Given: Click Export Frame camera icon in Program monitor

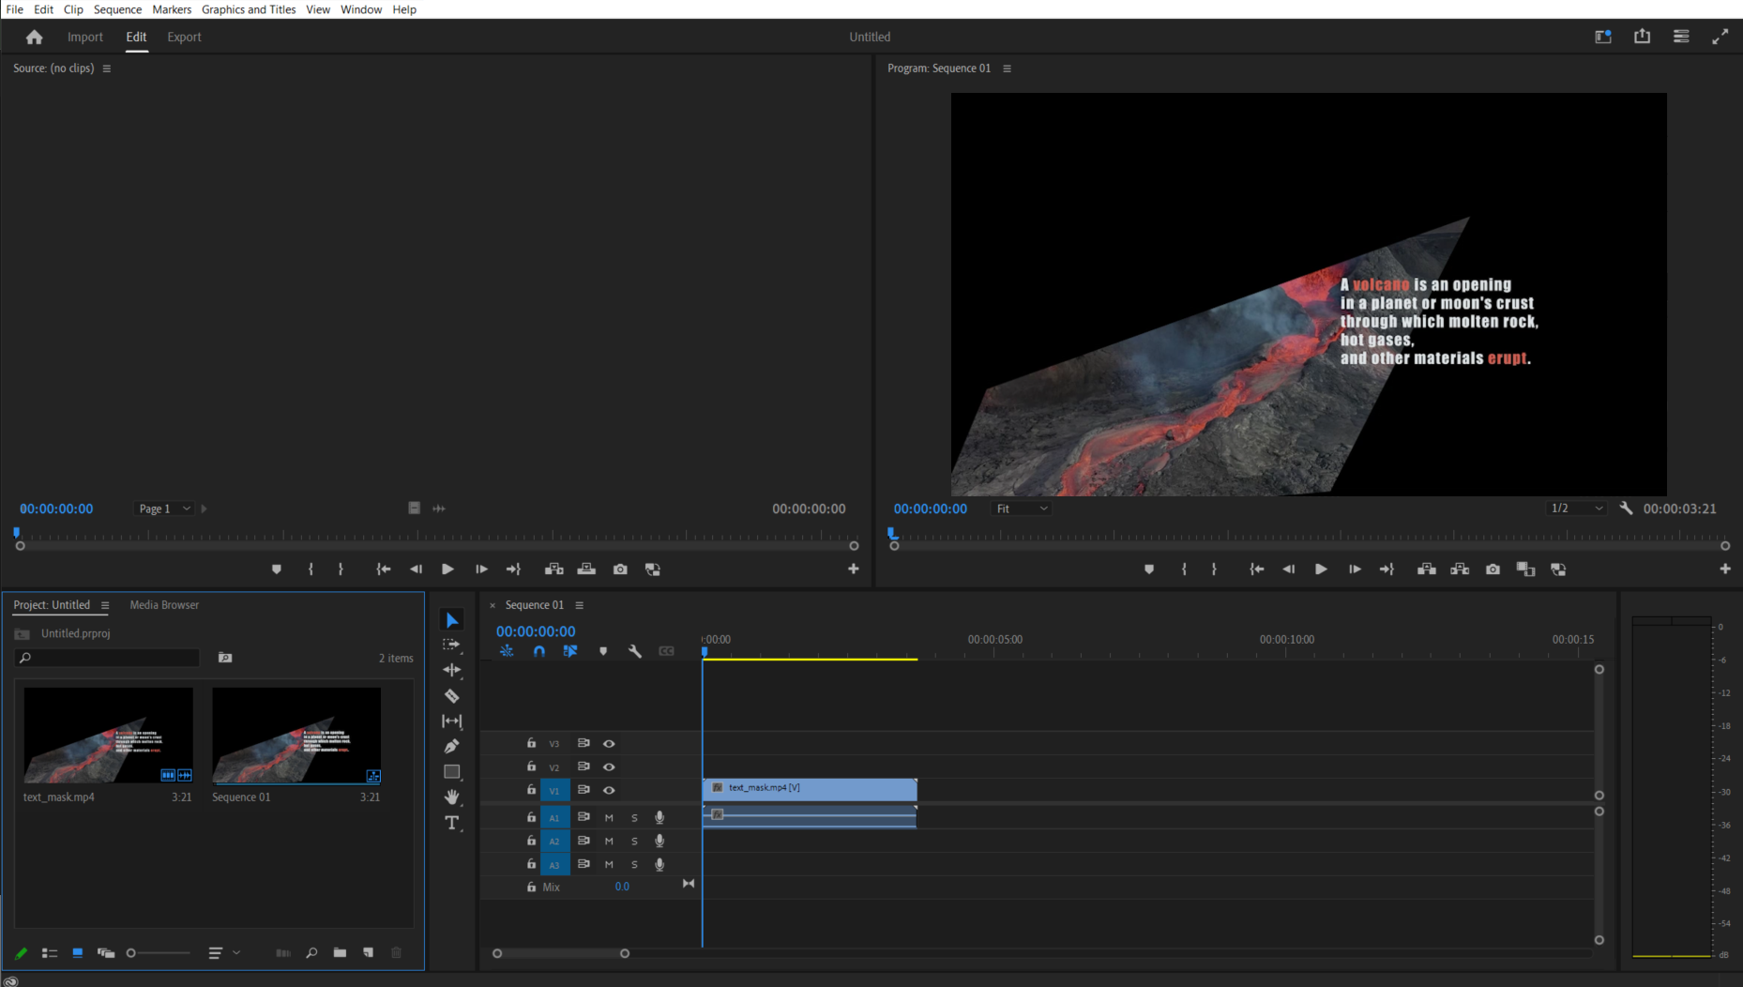Looking at the screenshot, I should pyautogui.click(x=1493, y=569).
